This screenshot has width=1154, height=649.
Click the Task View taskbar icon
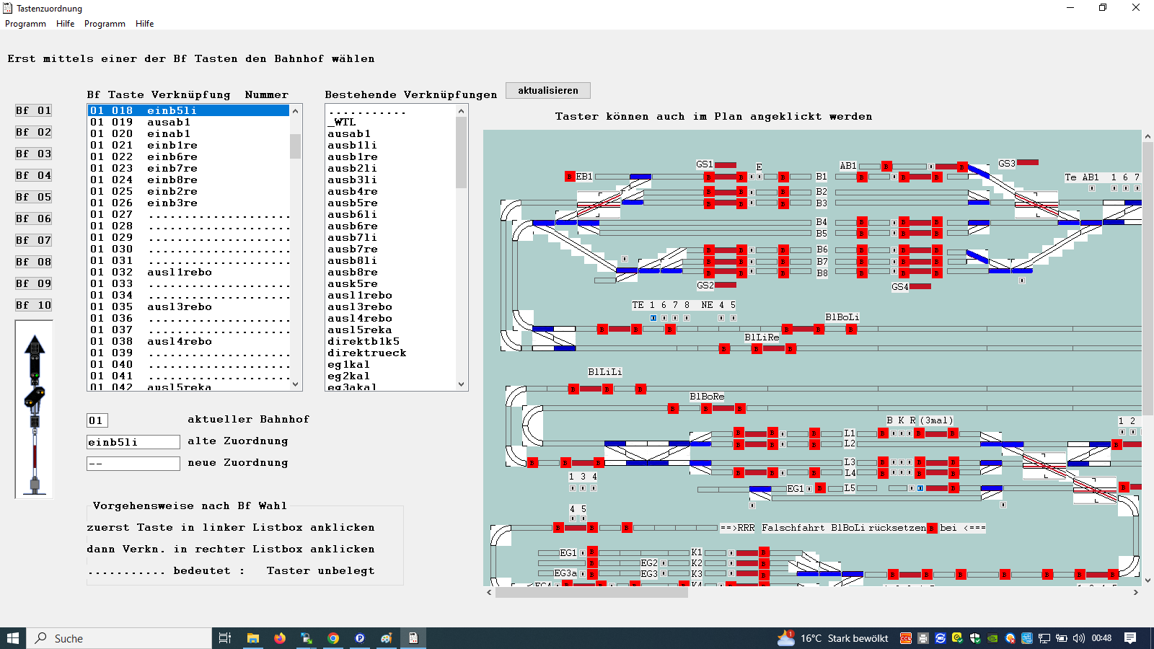[225, 638]
